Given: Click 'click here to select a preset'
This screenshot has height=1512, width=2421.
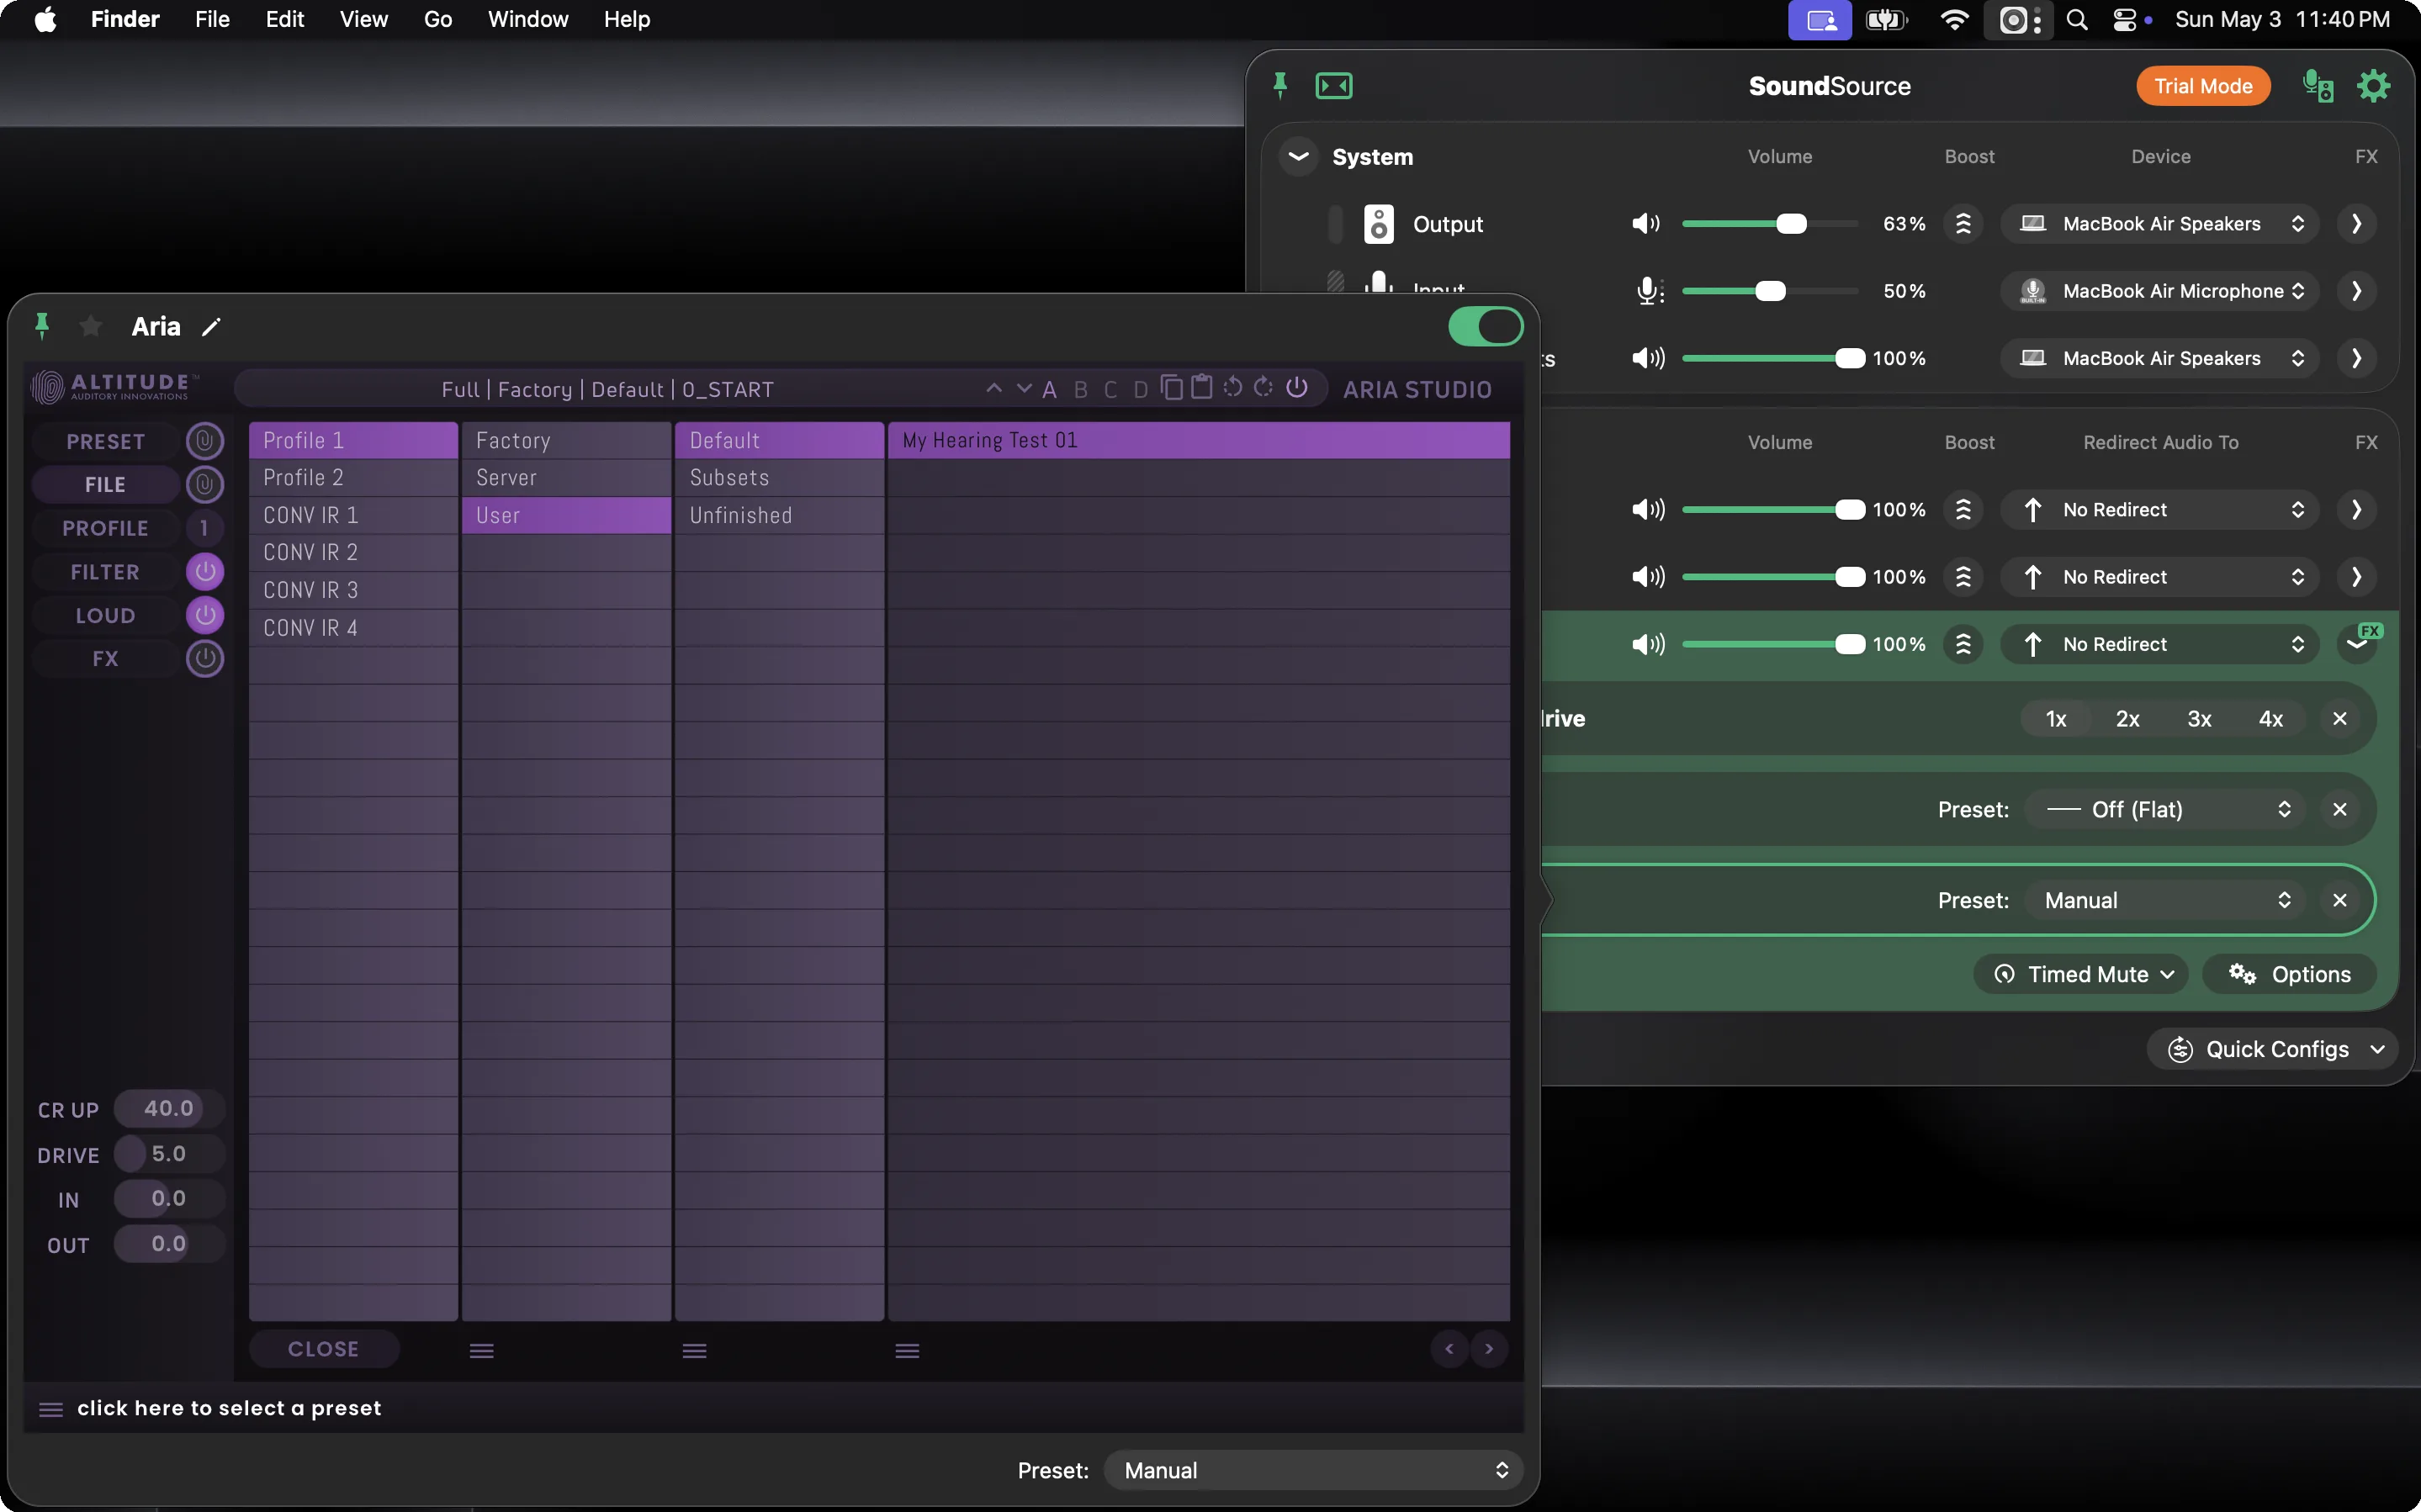Looking at the screenshot, I should click(229, 1409).
